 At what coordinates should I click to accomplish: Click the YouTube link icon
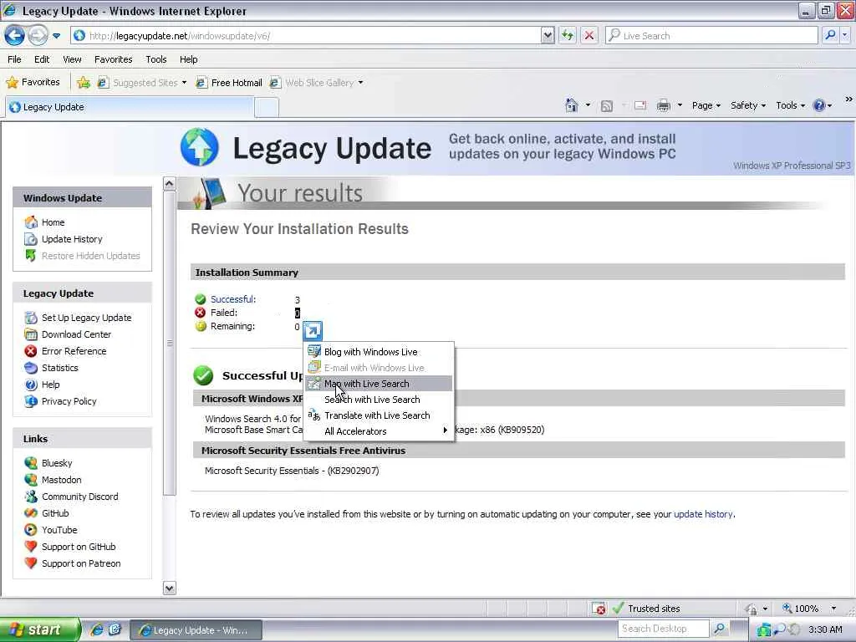click(31, 530)
